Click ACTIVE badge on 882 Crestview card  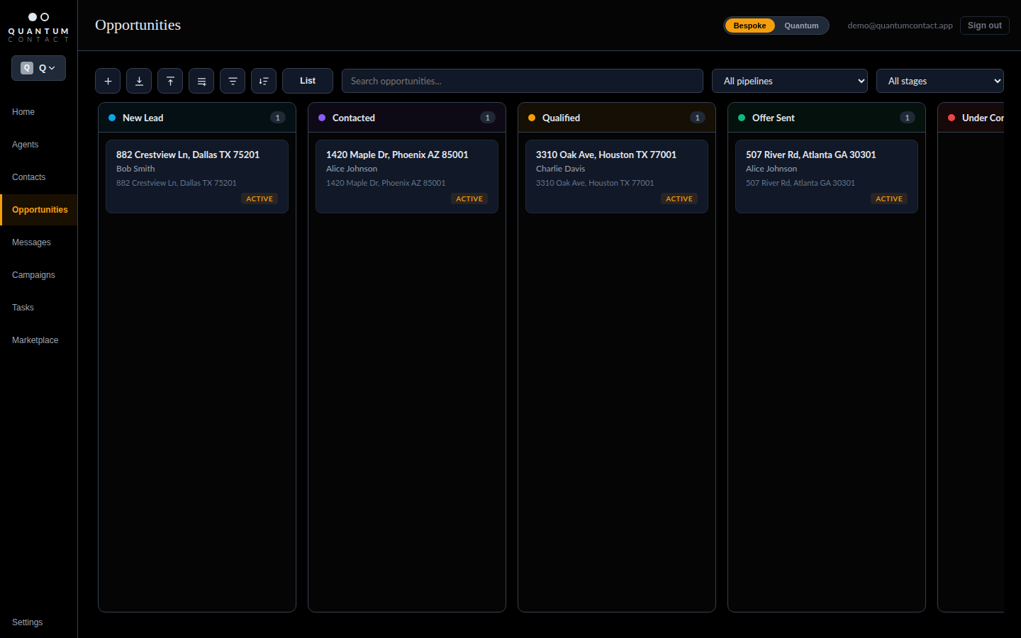pyautogui.click(x=260, y=199)
